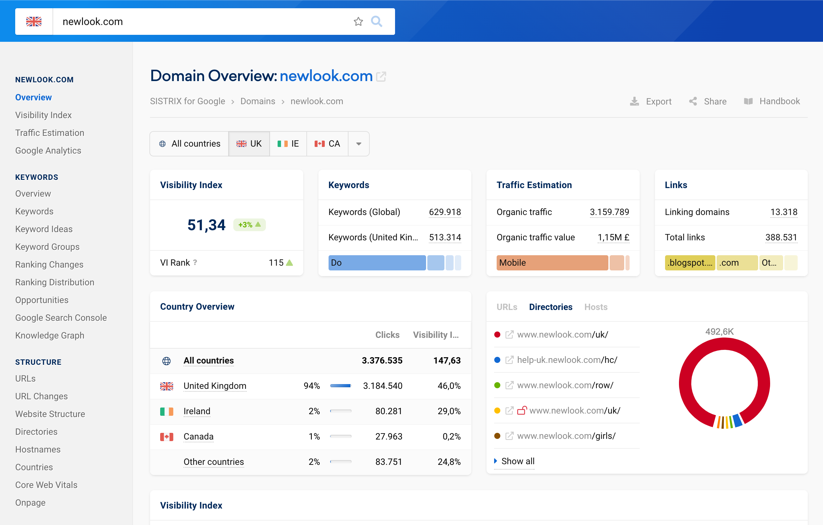Click the Keywords (Global) value 629.918
Image resolution: width=823 pixels, height=525 pixels.
(x=445, y=212)
